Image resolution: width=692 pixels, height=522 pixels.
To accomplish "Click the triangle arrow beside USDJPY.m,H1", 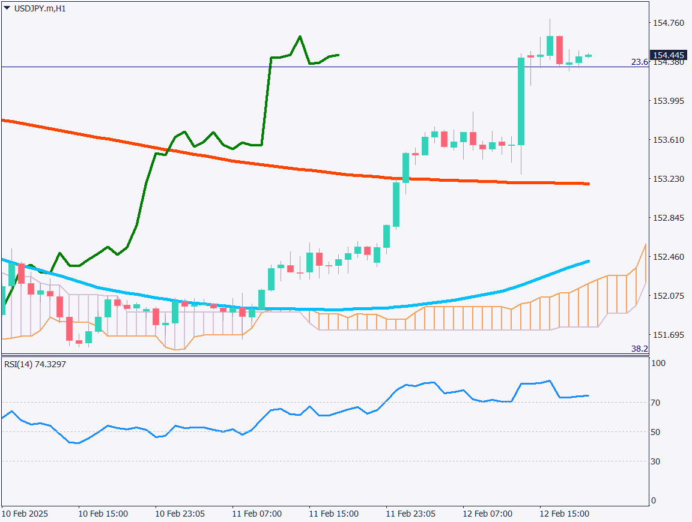I will (x=7, y=9).
